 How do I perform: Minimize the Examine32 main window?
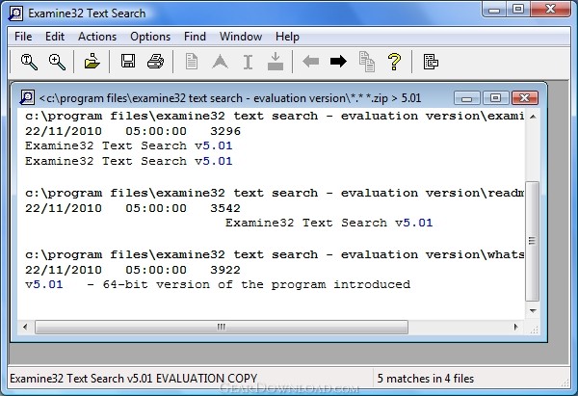494,10
